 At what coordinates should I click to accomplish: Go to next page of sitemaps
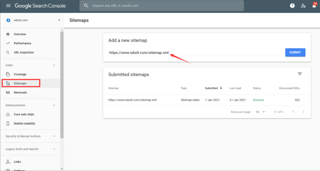(x=303, y=112)
